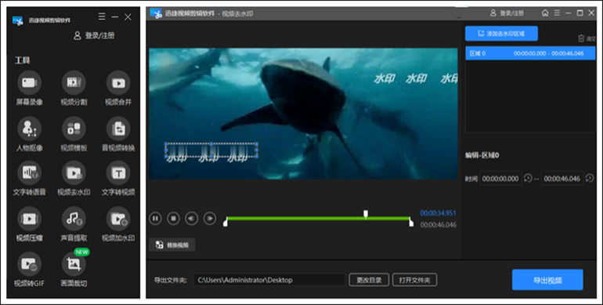Pause the video playback
This screenshot has width=603, height=305.
pyautogui.click(x=155, y=218)
